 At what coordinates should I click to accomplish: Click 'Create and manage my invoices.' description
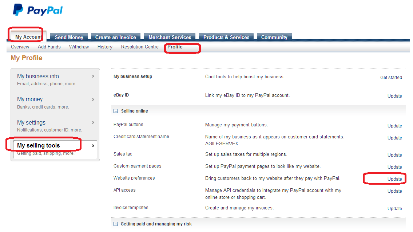coord(239,208)
